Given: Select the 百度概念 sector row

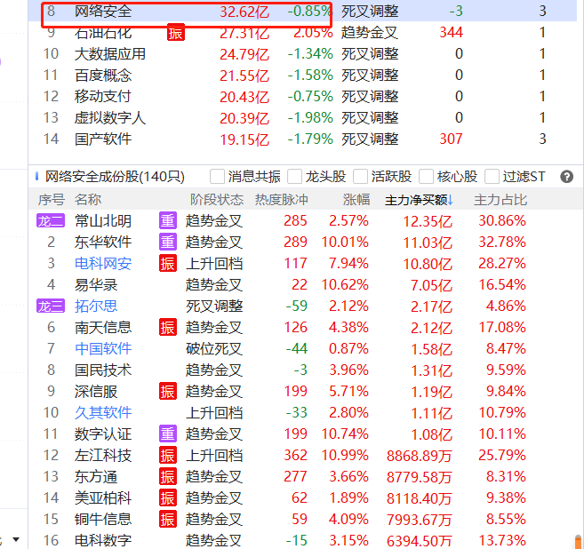Looking at the screenshot, I should (302, 76).
